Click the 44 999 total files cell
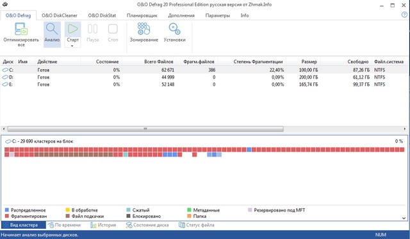The height and width of the screenshot is (239, 410). point(168,77)
